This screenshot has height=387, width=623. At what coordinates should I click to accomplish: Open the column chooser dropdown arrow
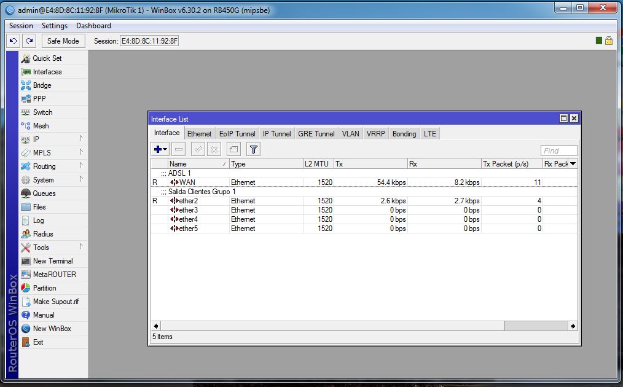click(x=573, y=163)
